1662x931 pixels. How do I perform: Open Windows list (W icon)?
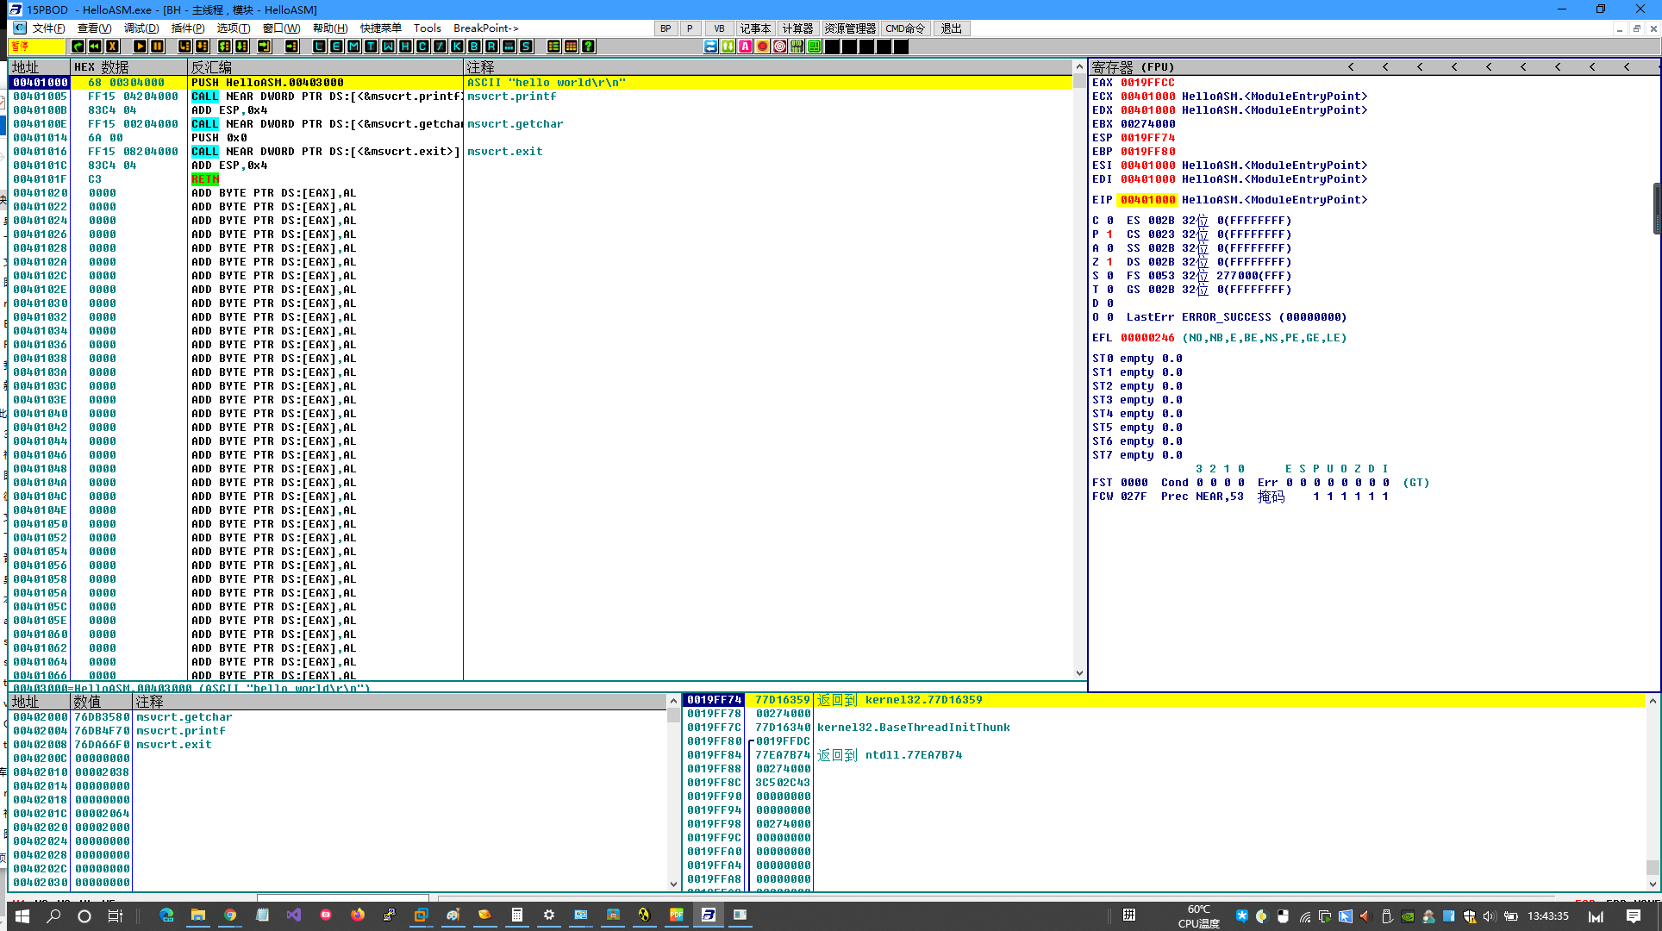(x=389, y=47)
